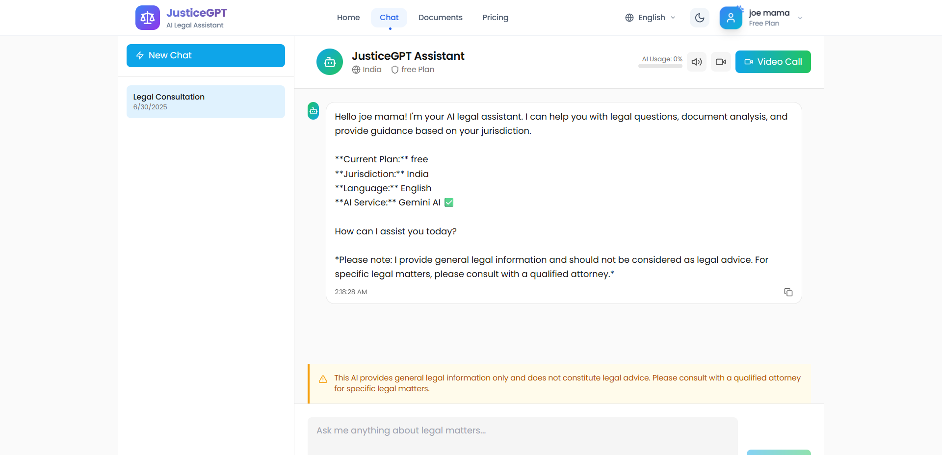Viewport: 942px width, 455px height.
Task: Expand the joe mama account menu chevron
Action: click(800, 18)
